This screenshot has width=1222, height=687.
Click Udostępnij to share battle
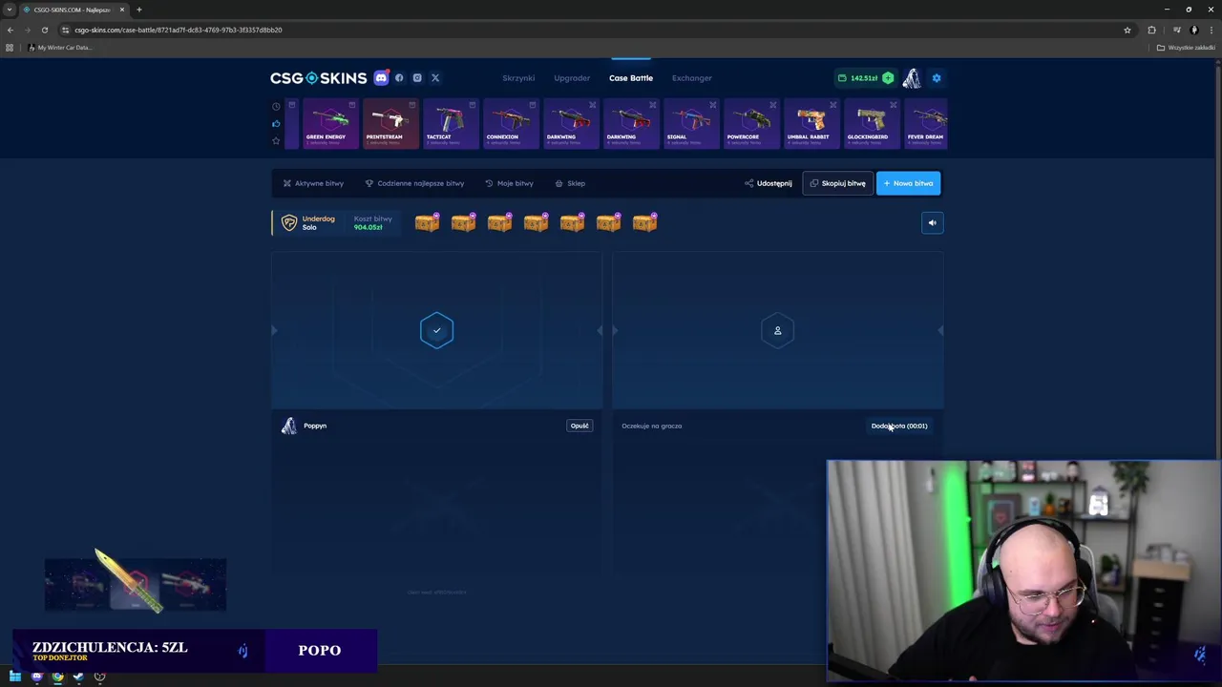point(769,183)
